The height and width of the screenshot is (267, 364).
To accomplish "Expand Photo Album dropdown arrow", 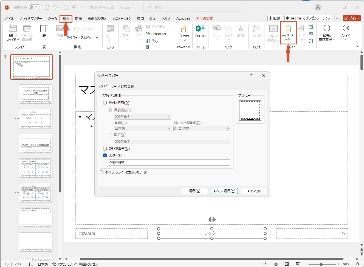I will (x=97, y=38).
